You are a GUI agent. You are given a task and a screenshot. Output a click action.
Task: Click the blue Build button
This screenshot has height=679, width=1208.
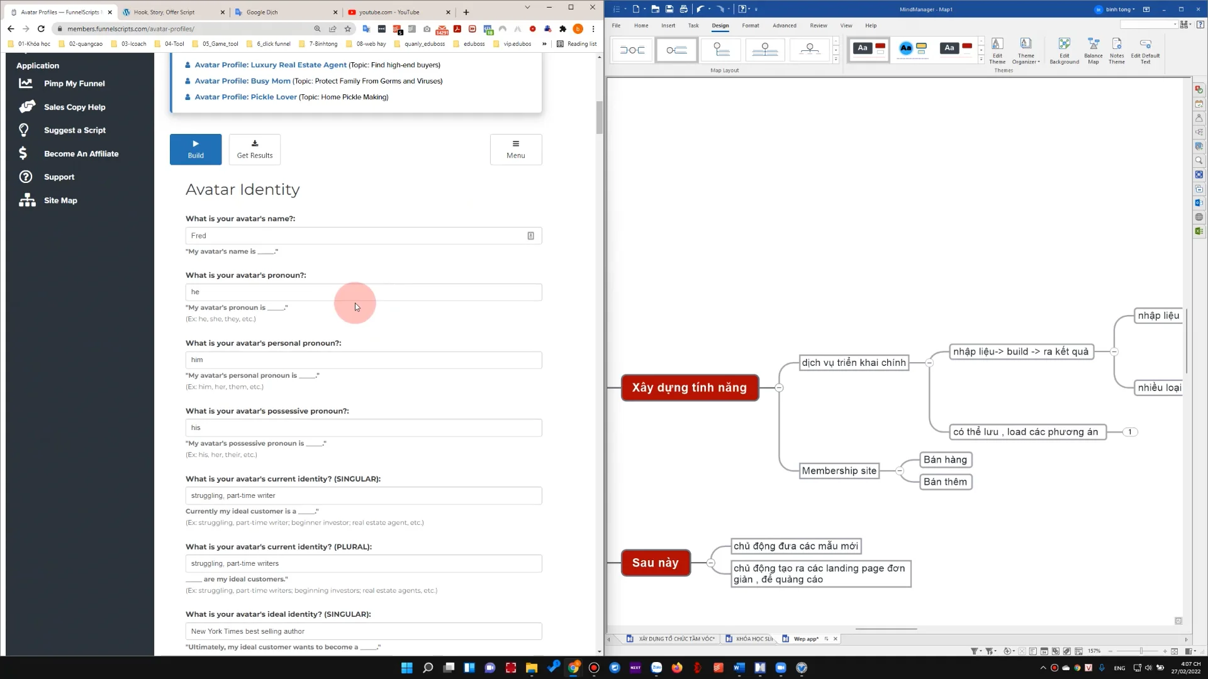(x=196, y=149)
